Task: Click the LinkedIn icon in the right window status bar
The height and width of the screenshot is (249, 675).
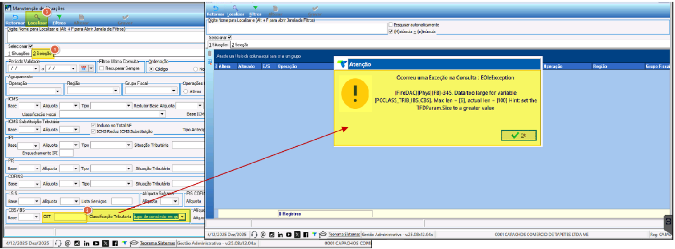Action: [x=280, y=235]
